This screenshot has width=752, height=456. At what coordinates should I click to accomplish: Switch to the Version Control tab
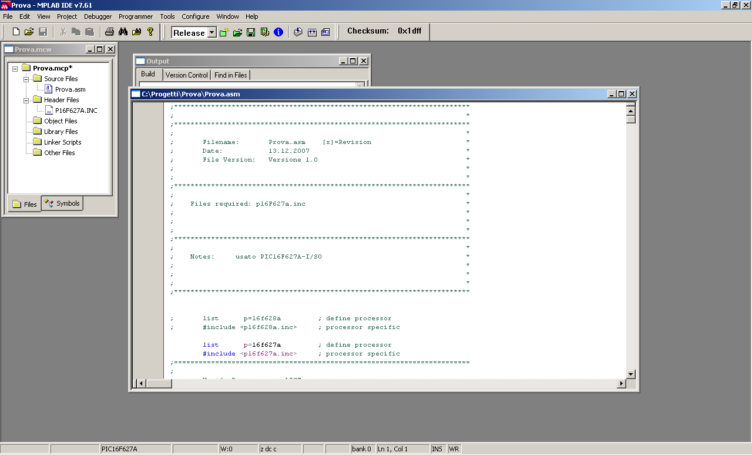(x=186, y=75)
